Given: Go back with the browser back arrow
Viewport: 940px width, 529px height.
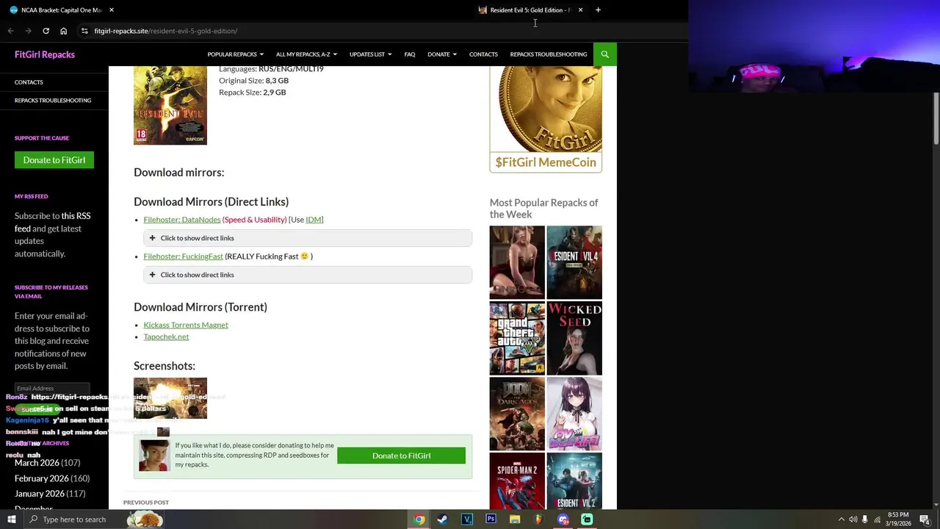Looking at the screenshot, I should 10,31.
